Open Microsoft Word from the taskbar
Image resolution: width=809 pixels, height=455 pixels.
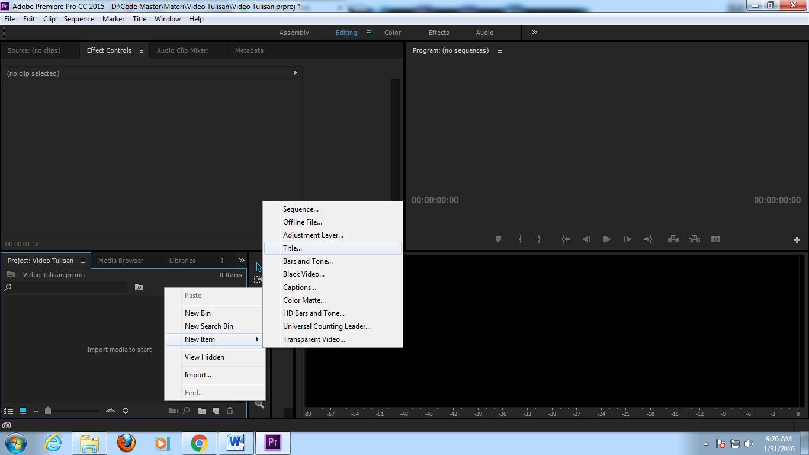click(236, 443)
